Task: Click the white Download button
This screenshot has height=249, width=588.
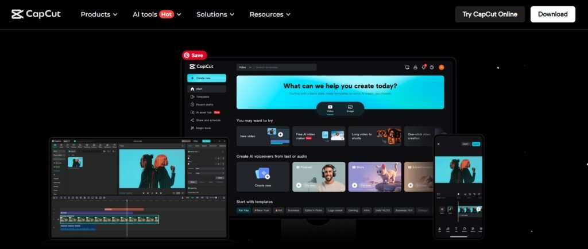Action: [553, 14]
